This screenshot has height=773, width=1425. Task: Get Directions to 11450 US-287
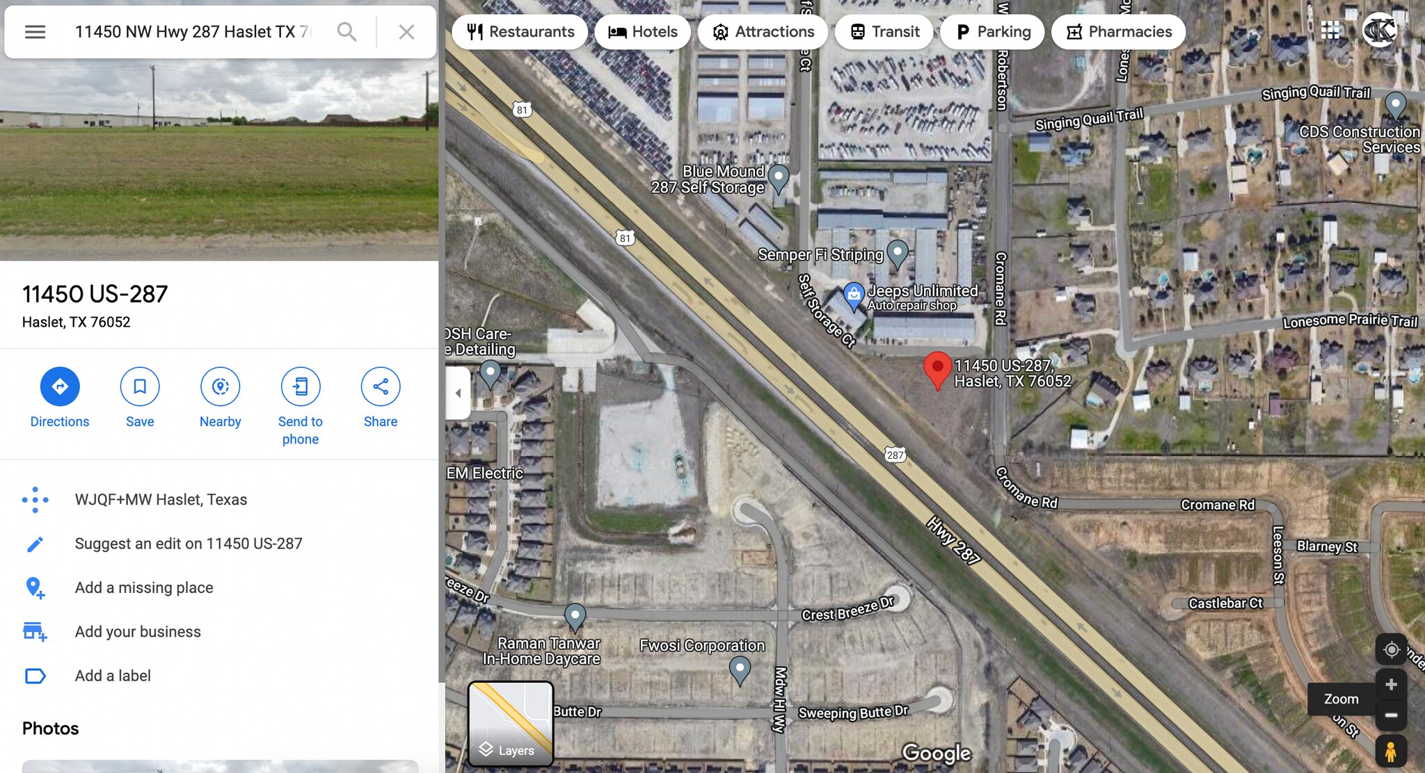pyautogui.click(x=60, y=386)
